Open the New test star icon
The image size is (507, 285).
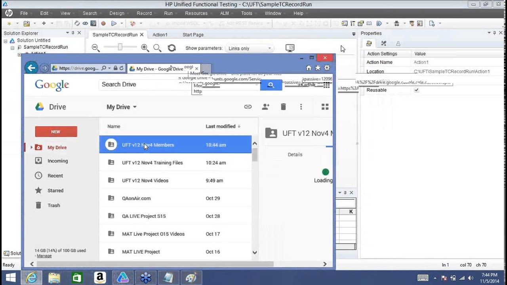click(10, 23)
